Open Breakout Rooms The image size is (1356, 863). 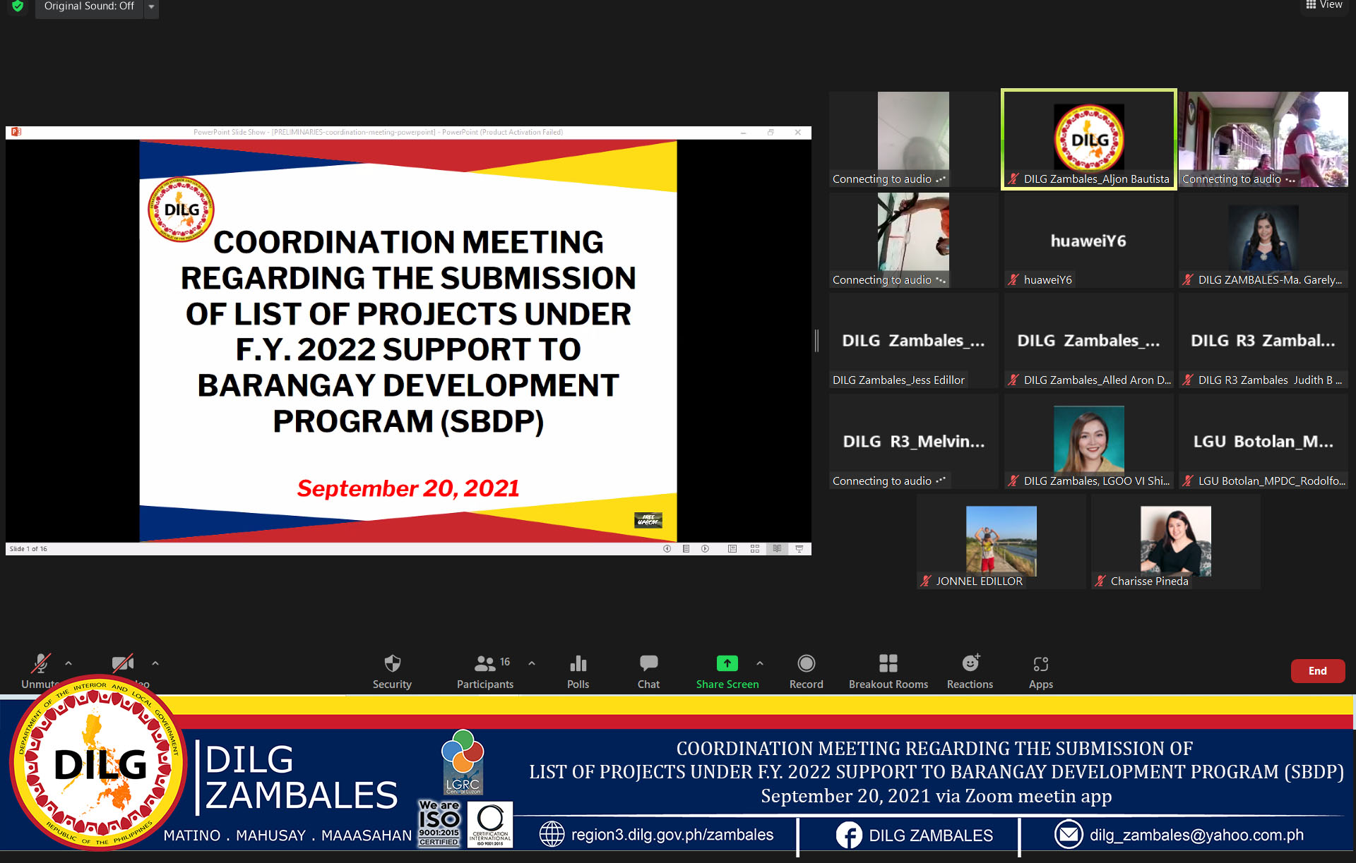(888, 671)
